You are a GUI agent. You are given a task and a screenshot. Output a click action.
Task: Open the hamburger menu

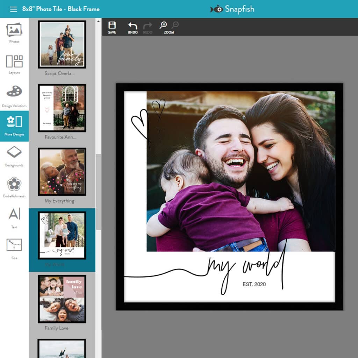[13, 9]
